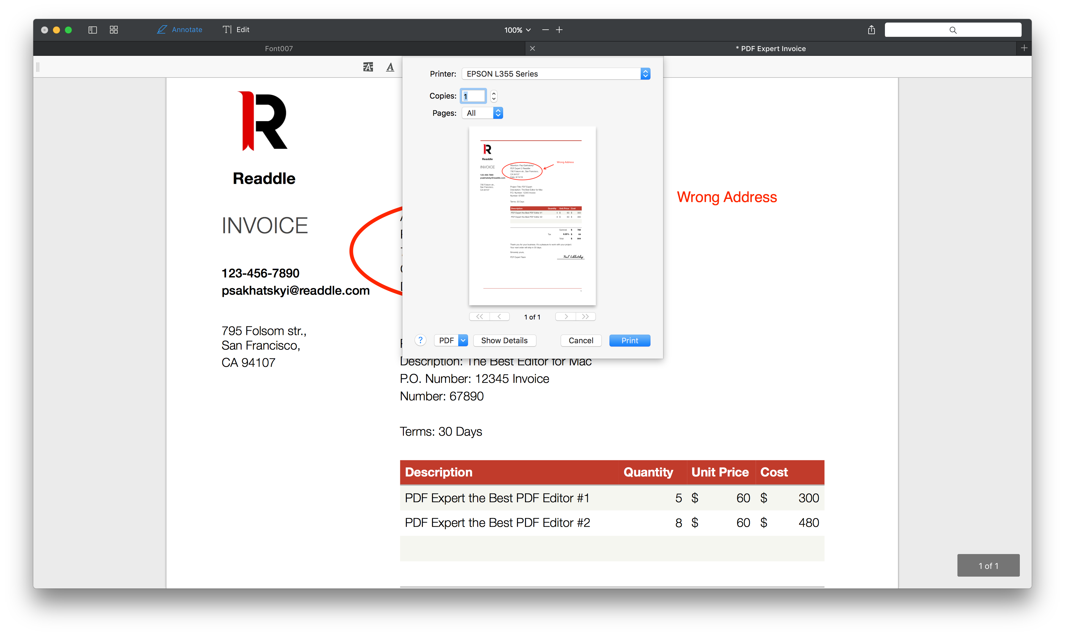Open the 100% zoom level dropdown
This screenshot has width=1065, height=636.
pyautogui.click(x=517, y=30)
